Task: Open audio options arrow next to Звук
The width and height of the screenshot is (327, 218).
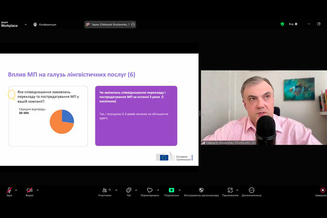Action: tap(16, 190)
